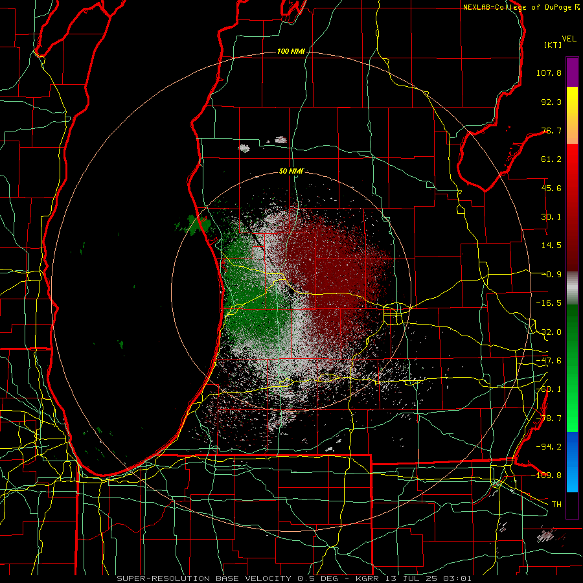The height and width of the screenshot is (583, 583).
Task: Click the 14.5 velocity scale value
Action: click(551, 246)
